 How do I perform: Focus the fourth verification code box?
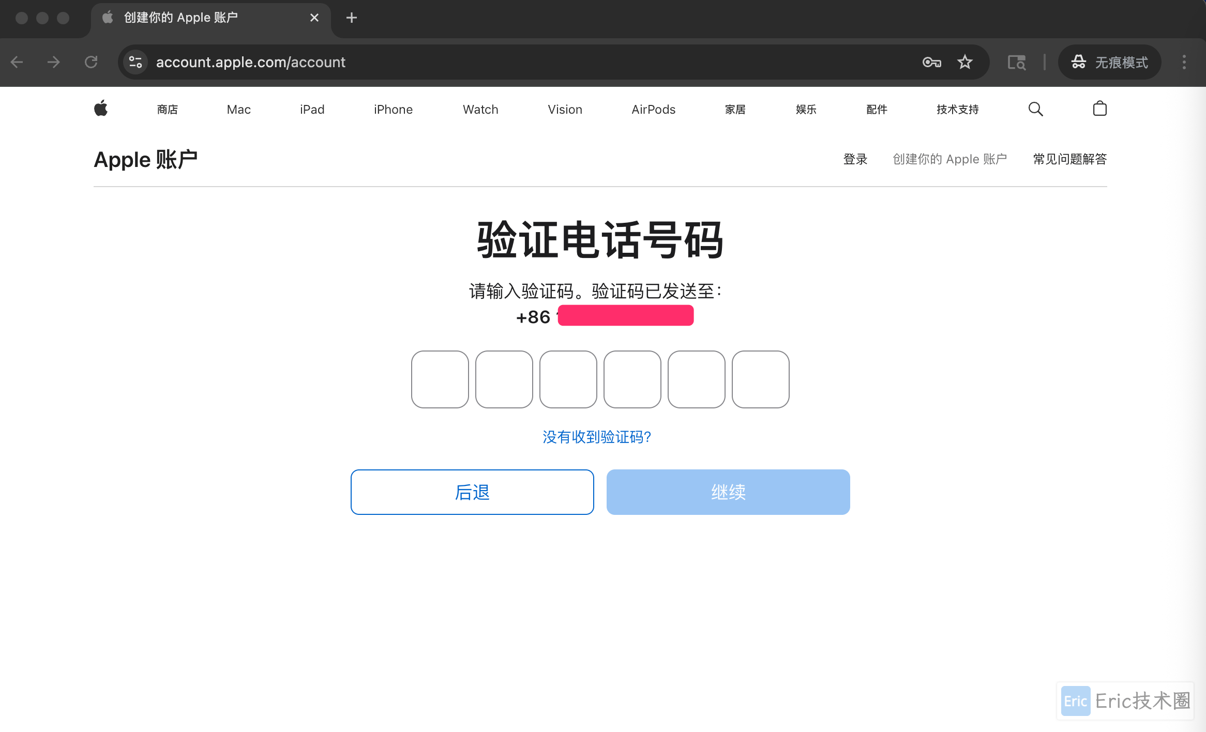pyautogui.click(x=632, y=379)
